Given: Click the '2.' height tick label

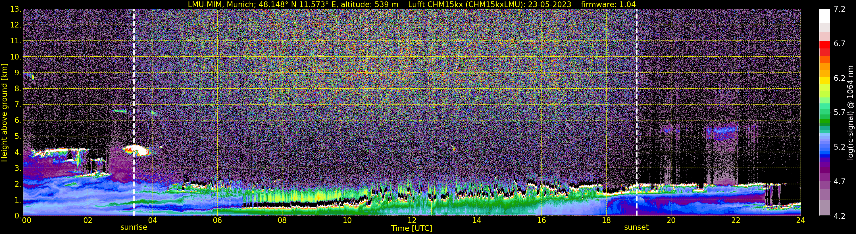Looking at the screenshot, I should pos(18,184).
